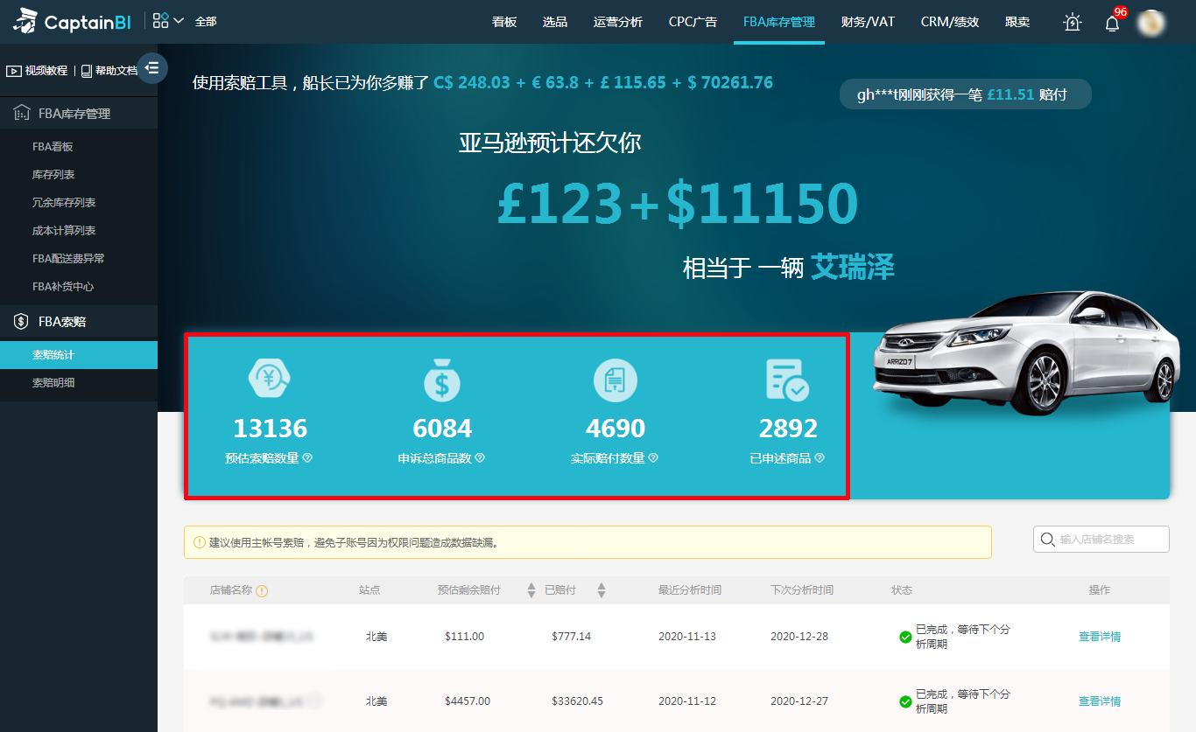Open 冗余库存列表 in sidebar
This screenshot has height=732, width=1196.
coord(64,203)
